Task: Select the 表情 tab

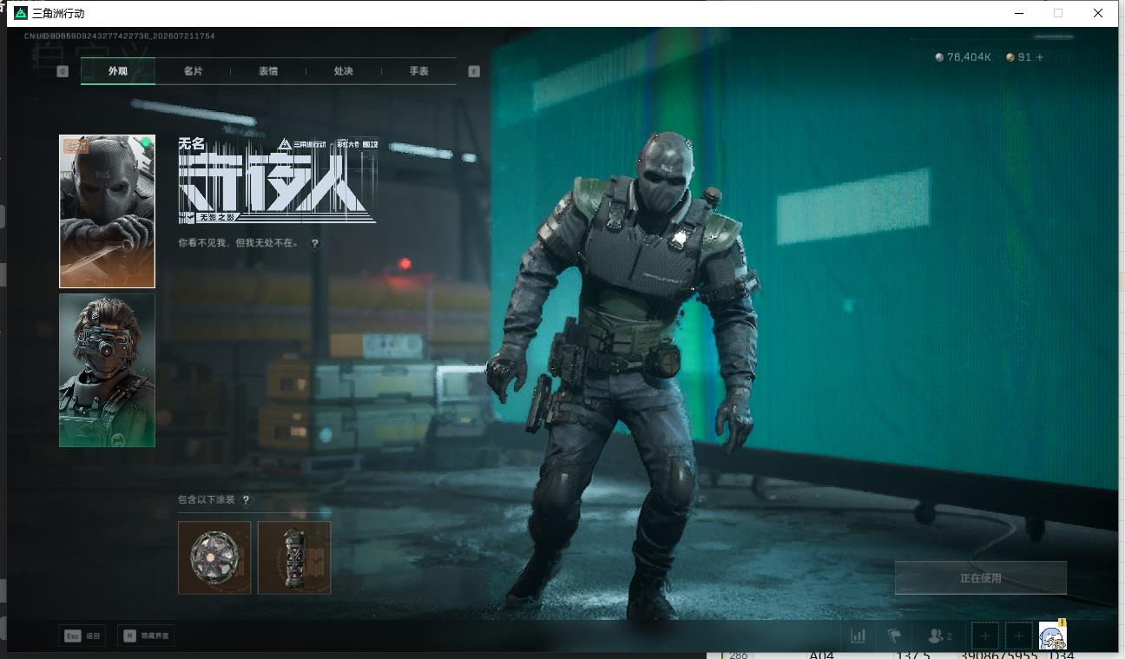Action: point(268,71)
